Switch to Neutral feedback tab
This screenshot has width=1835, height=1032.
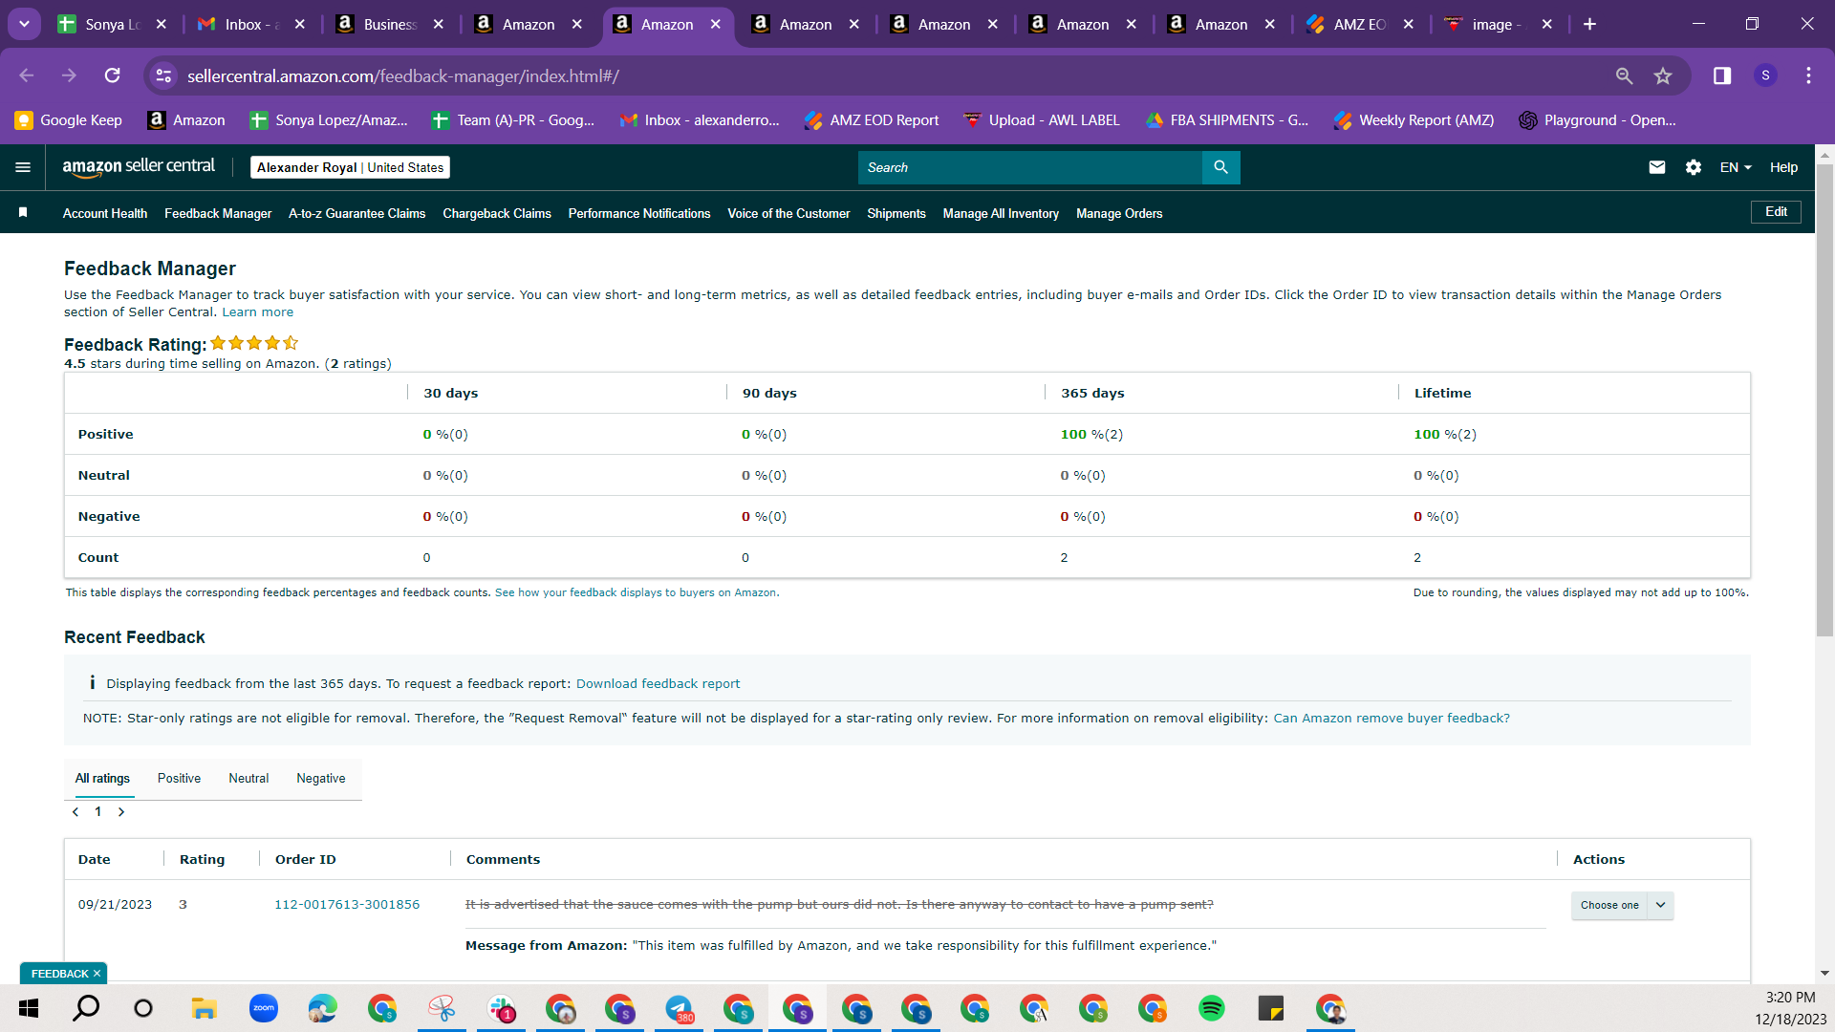(x=248, y=779)
